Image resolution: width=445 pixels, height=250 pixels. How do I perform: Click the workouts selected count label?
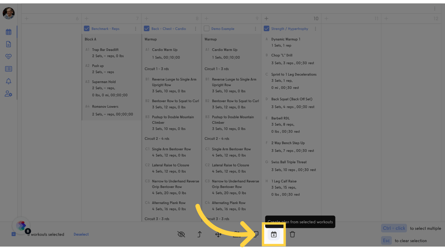[x=46, y=234]
